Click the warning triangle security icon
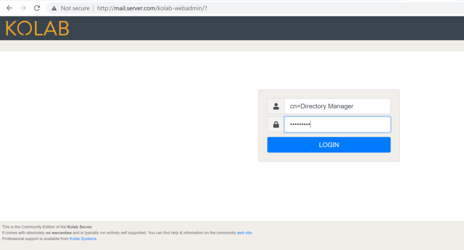Screen dimensions: 464x250 [x=54, y=8]
